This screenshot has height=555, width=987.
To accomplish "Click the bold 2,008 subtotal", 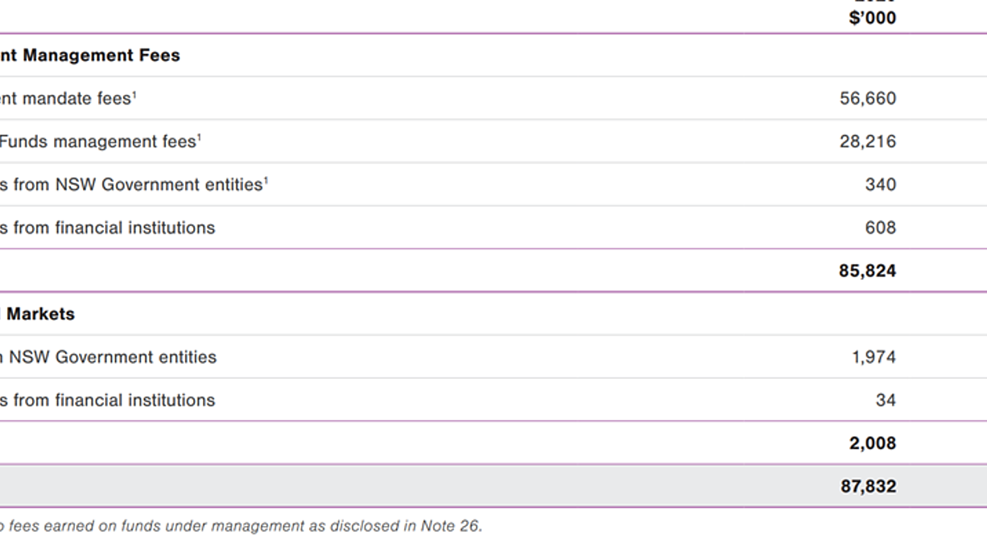I will (x=872, y=443).
